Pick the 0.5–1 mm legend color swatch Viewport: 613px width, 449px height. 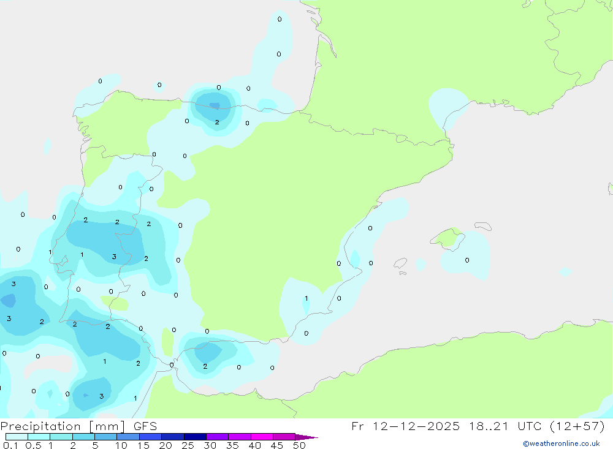pos(39,437)
